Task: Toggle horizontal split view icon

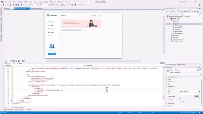Action: [162, 63]
